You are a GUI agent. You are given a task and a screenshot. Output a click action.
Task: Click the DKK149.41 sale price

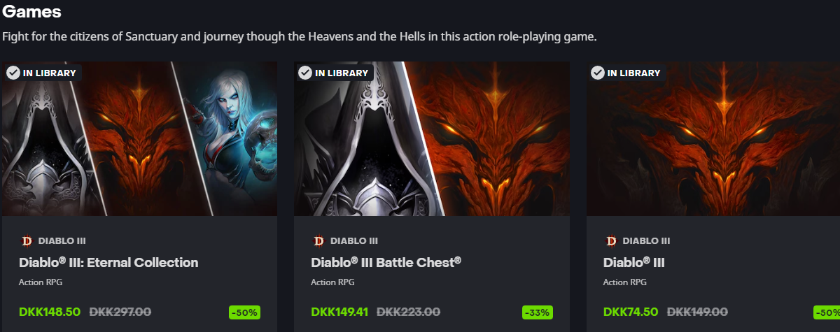pyautogui.click(x=339, y=312)
